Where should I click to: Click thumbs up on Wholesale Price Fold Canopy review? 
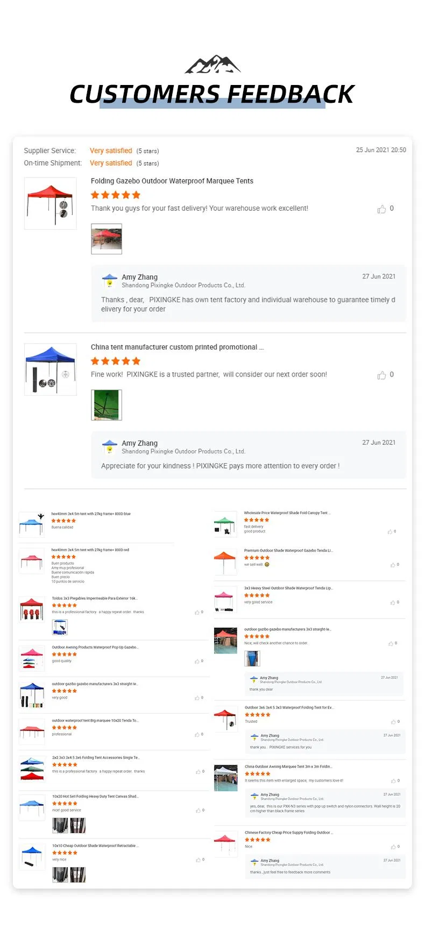pos(390,531)
